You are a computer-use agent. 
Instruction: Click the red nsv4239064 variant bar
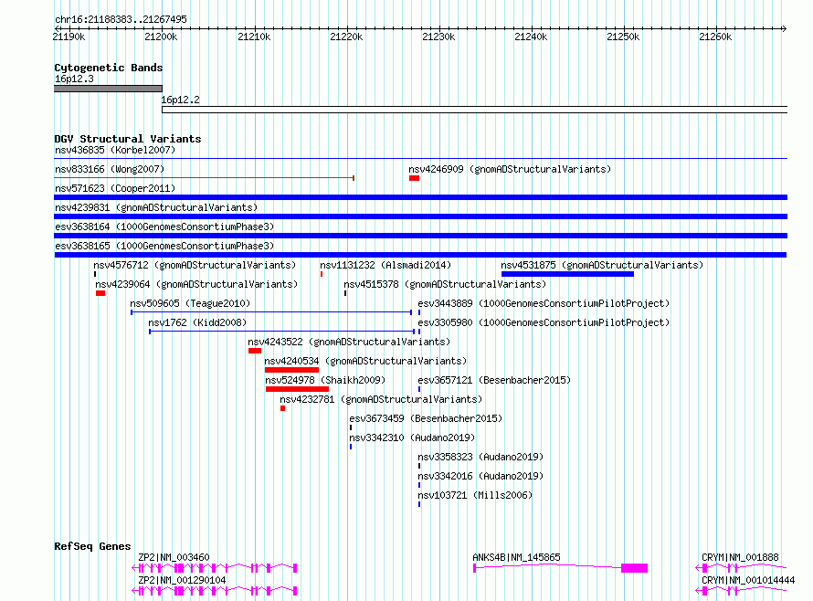pos(100,293)
